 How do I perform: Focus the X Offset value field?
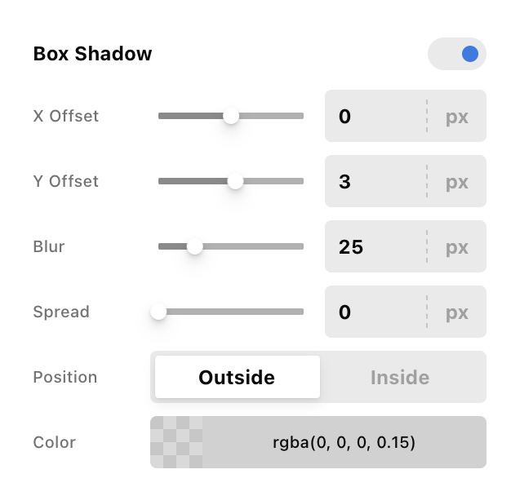pos(374,117)
